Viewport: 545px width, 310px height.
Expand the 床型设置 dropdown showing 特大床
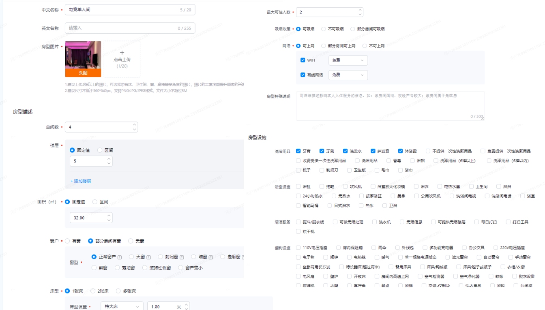pyautogui.click(x=122, y=307)
